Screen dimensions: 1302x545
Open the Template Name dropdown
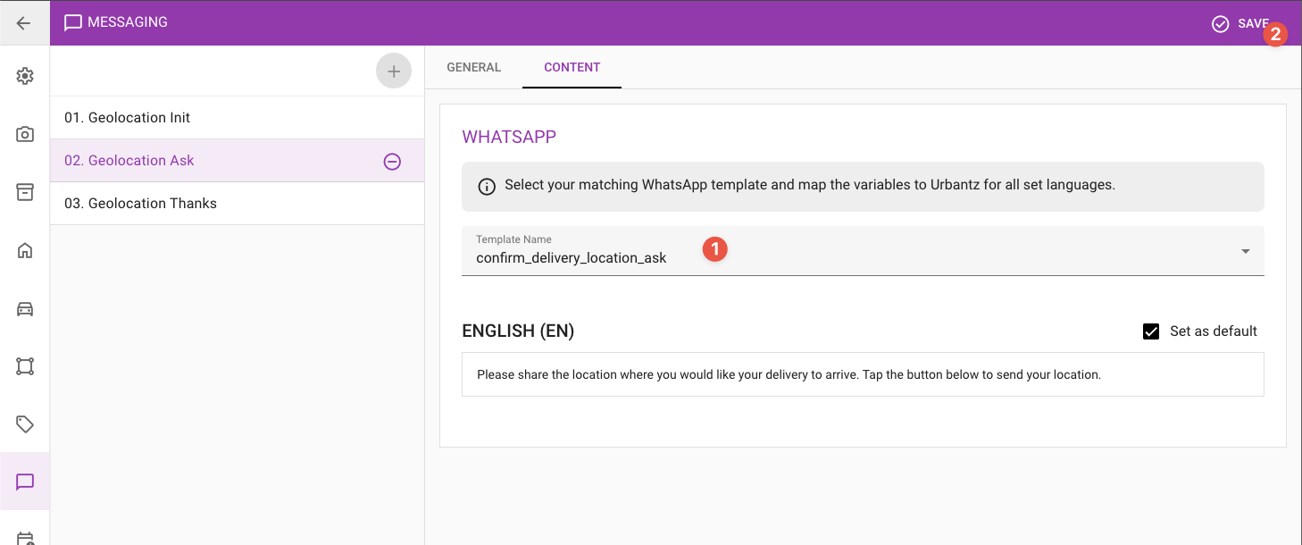(x=863, y=250)
